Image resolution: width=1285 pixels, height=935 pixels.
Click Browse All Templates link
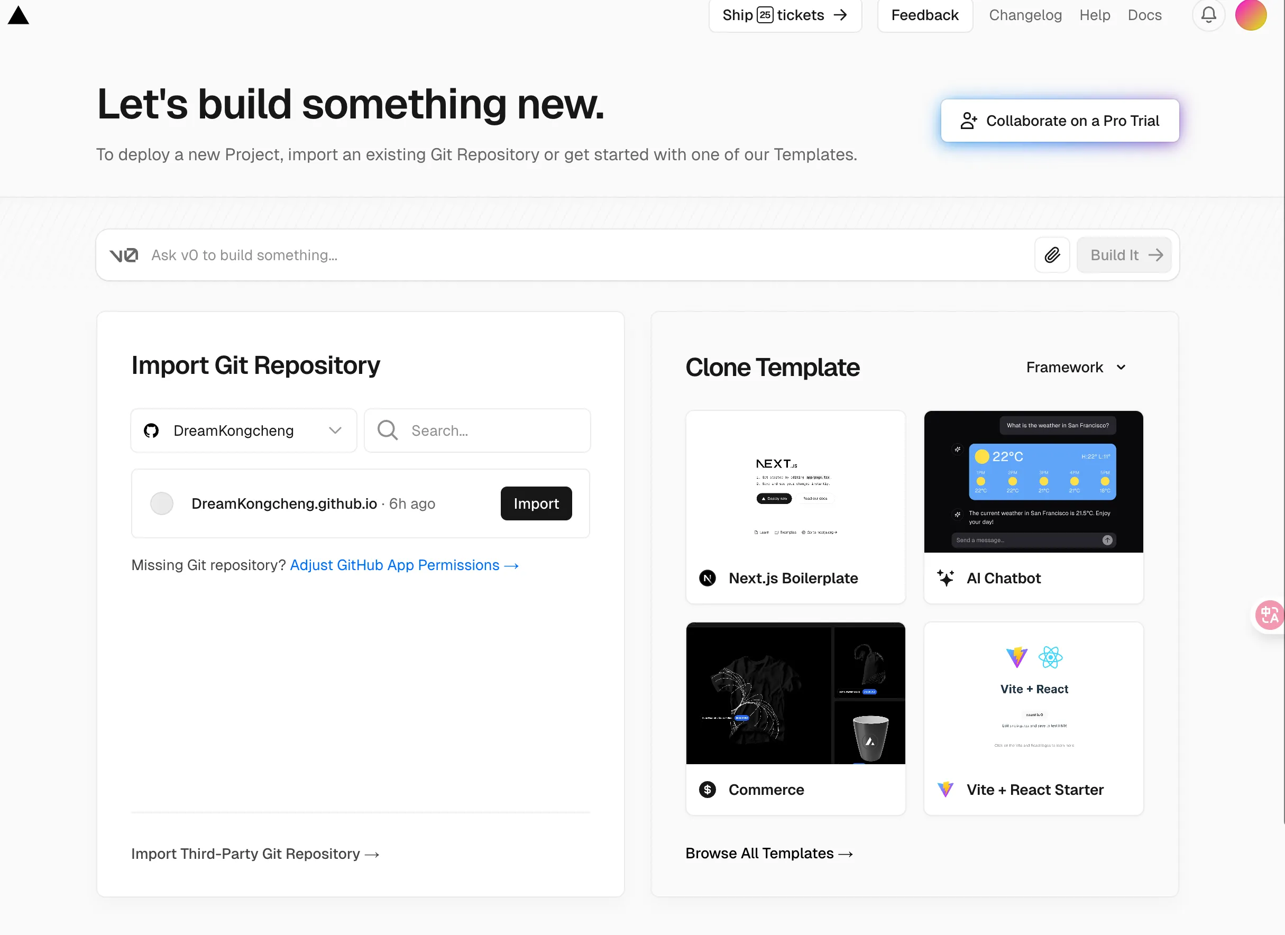769,853
